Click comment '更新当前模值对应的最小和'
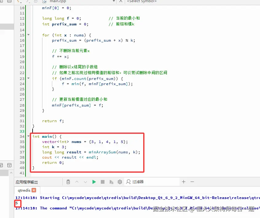The image size is (260, 218). coord(83,99)
